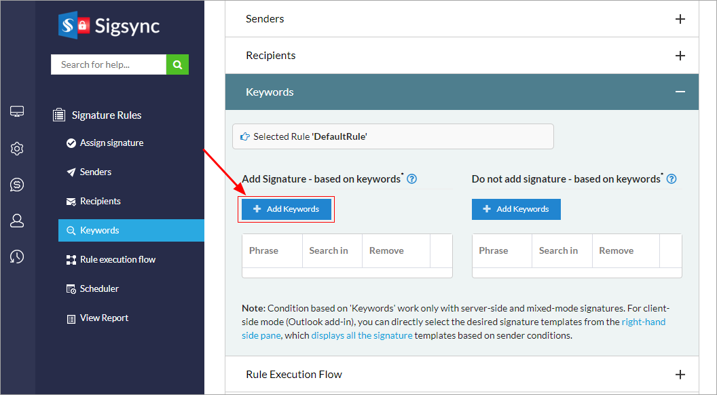The image size is (717, 395).
Task: Expand the Senders accordion section
Action: tap(680, 19)
